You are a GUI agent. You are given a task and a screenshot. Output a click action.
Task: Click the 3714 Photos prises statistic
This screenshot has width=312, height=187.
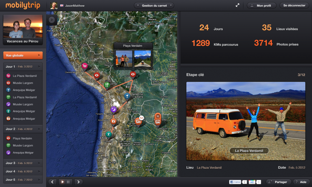tap(276, 43)
